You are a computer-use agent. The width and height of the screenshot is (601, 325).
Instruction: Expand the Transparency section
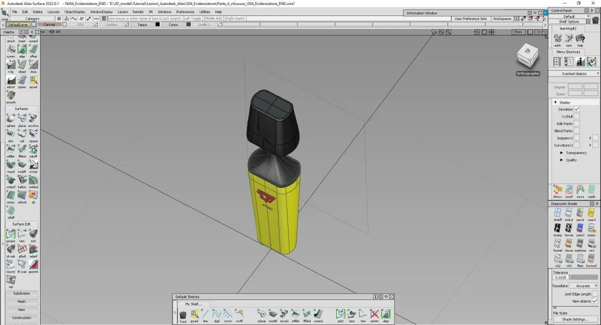tap(561, 152)
